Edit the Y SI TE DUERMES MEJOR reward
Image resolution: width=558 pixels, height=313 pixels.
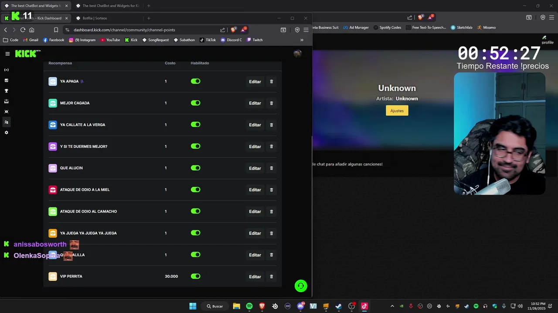point(255,147)
